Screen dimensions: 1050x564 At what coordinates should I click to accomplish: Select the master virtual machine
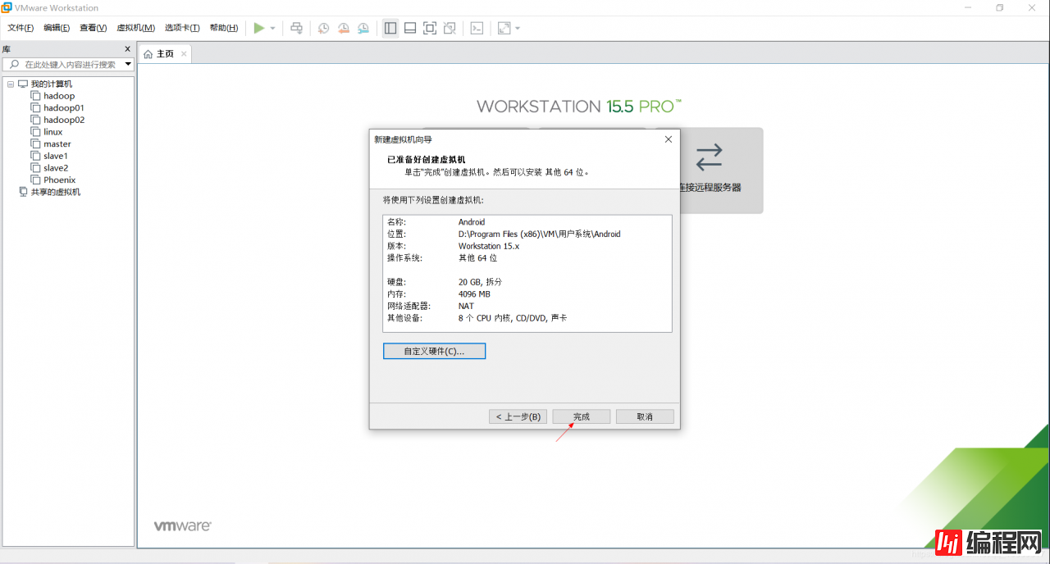point(57,143)
